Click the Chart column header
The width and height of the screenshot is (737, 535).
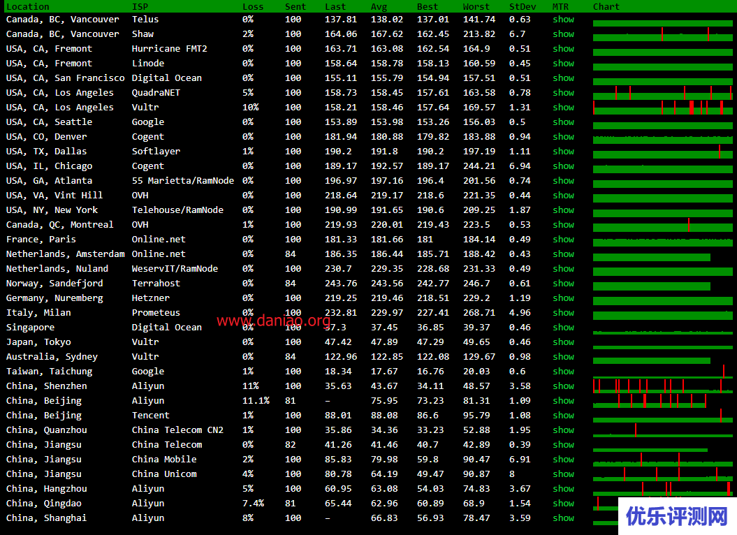pyautogui.click(x=606, y=6)
